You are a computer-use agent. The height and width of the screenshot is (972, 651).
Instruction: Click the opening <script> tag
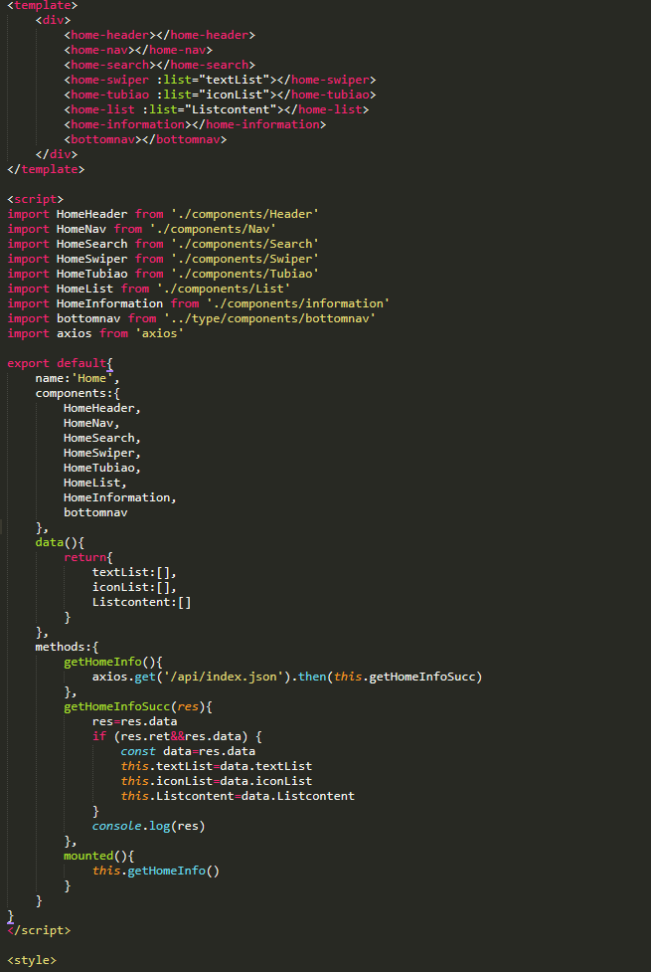(x=36, y=199)
